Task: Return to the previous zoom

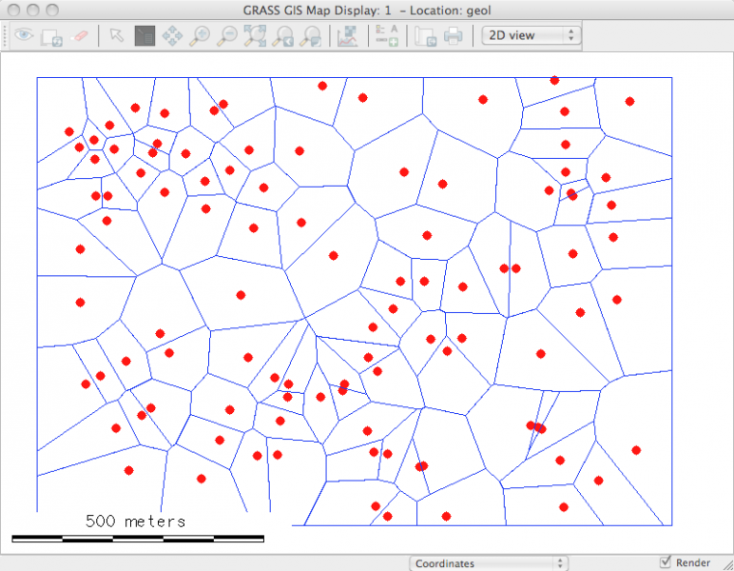Action: coord(282,36)
